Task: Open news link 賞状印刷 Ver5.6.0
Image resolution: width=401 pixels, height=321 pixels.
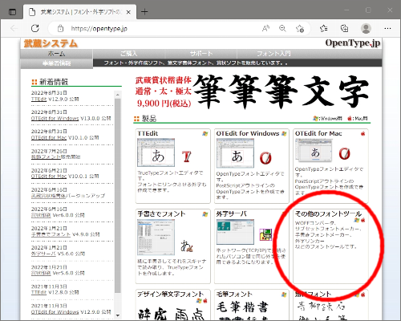Action: coord(41,273)
